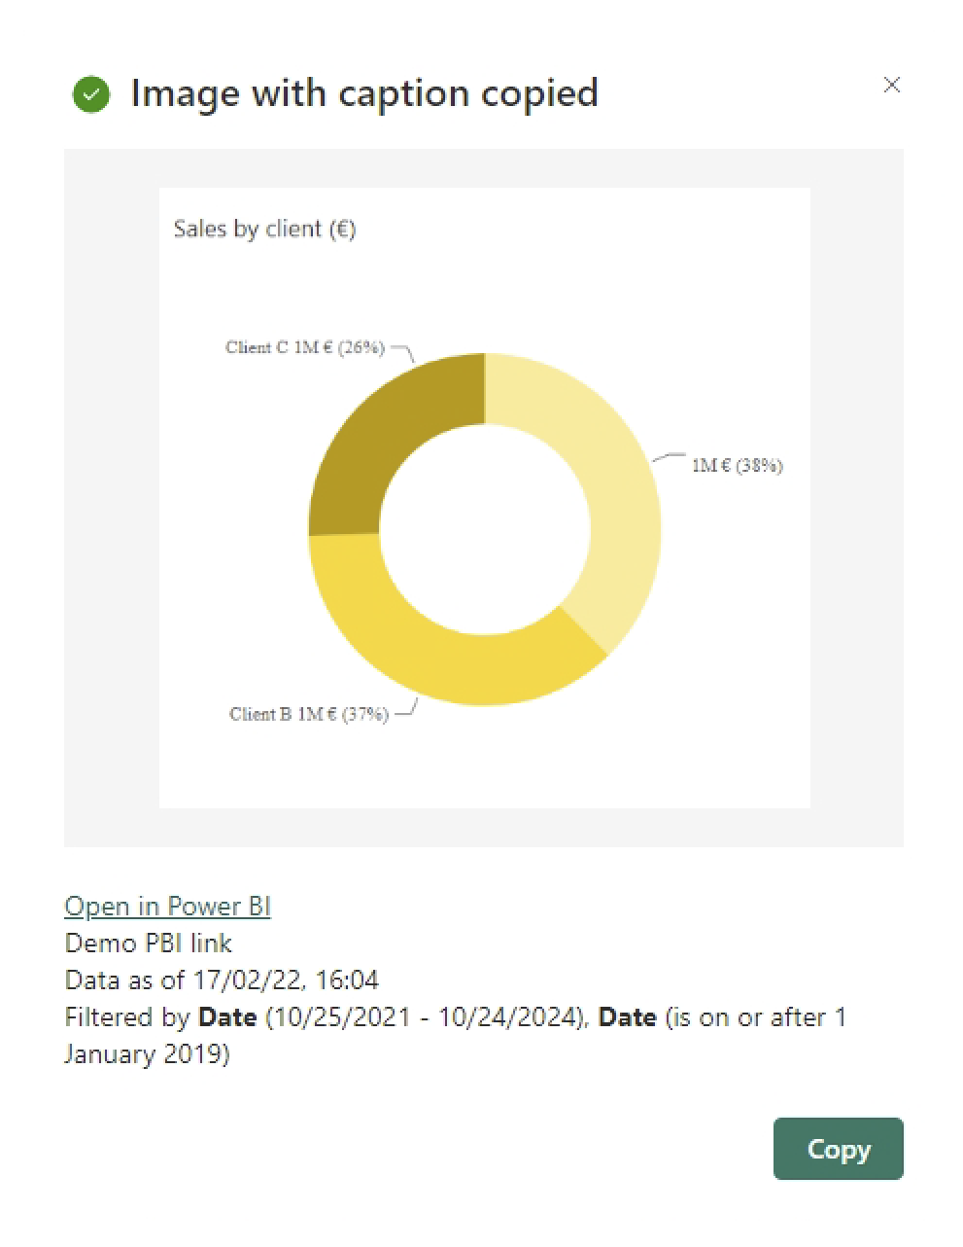The image size is (963, 1247).
Task: Click the Demo PBI link text
Action: coord(148,943)
